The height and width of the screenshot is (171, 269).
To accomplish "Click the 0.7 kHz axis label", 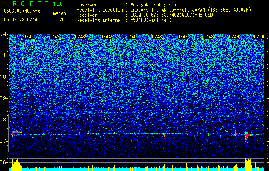I will click(x=3, y=141).
